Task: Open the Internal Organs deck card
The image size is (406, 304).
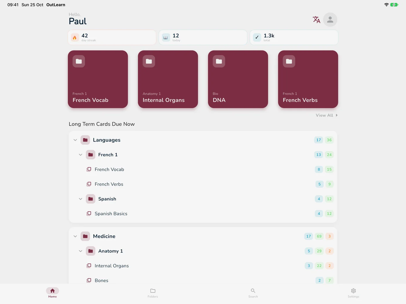Action: pyautogui.click(x=168, y=79)
